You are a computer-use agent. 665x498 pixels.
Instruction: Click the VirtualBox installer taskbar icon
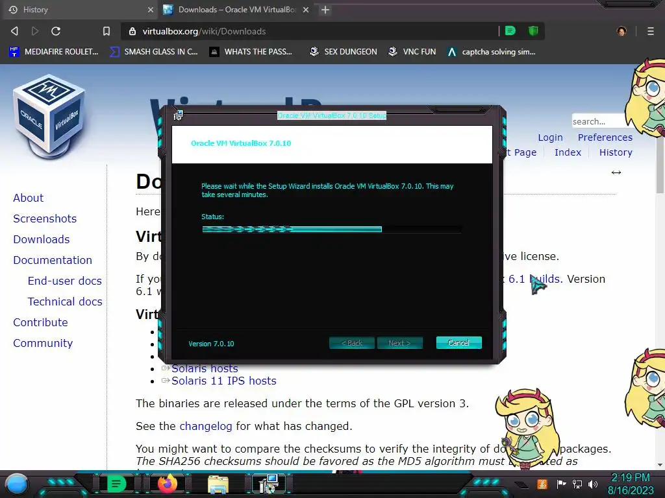point(269,484)
